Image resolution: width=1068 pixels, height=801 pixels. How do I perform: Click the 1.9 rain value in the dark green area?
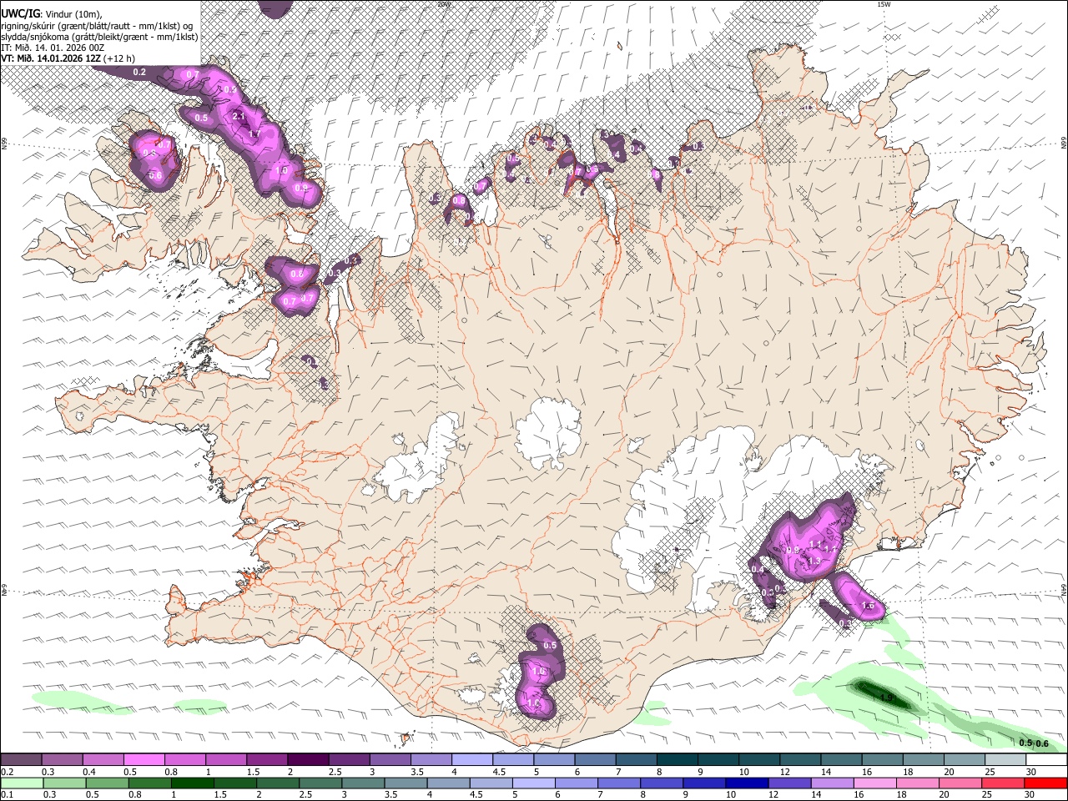885,697
